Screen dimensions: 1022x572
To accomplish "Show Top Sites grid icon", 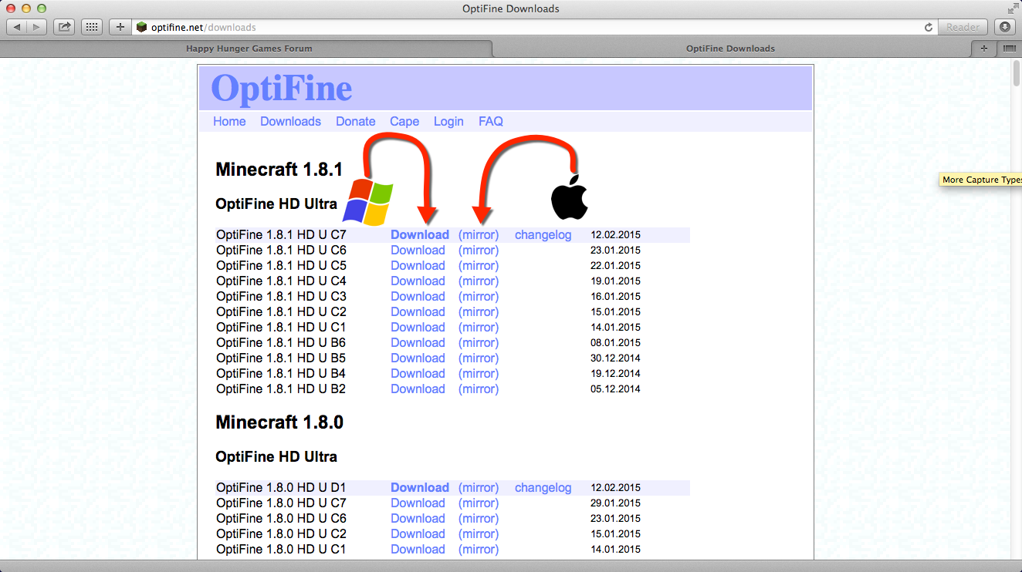I will coord(92,27).
